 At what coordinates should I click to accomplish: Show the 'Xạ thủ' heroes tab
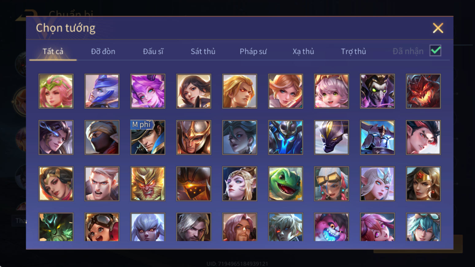click(x=303, y=51)
